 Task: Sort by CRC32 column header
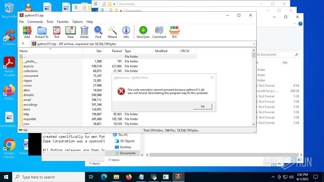[x=188, y=51]
